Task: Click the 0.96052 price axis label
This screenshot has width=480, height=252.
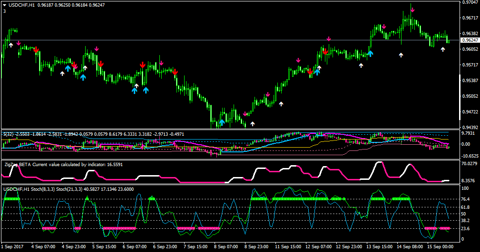Action: (470, 49)
